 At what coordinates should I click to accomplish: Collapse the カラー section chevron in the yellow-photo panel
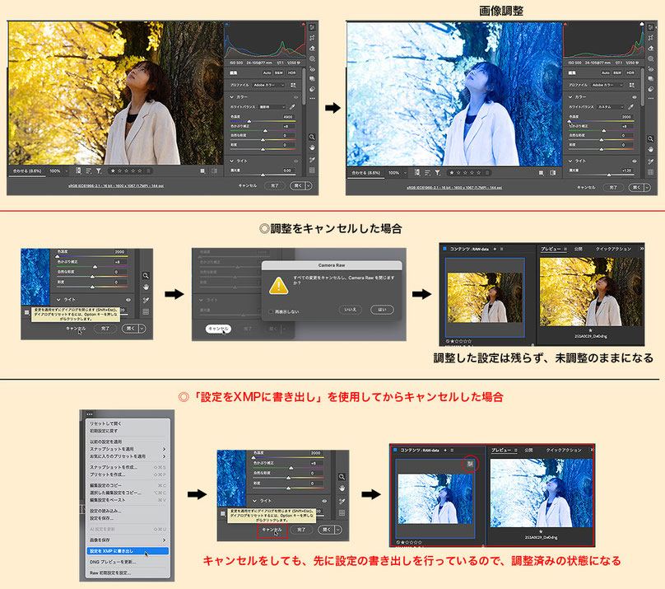[231, 97]
